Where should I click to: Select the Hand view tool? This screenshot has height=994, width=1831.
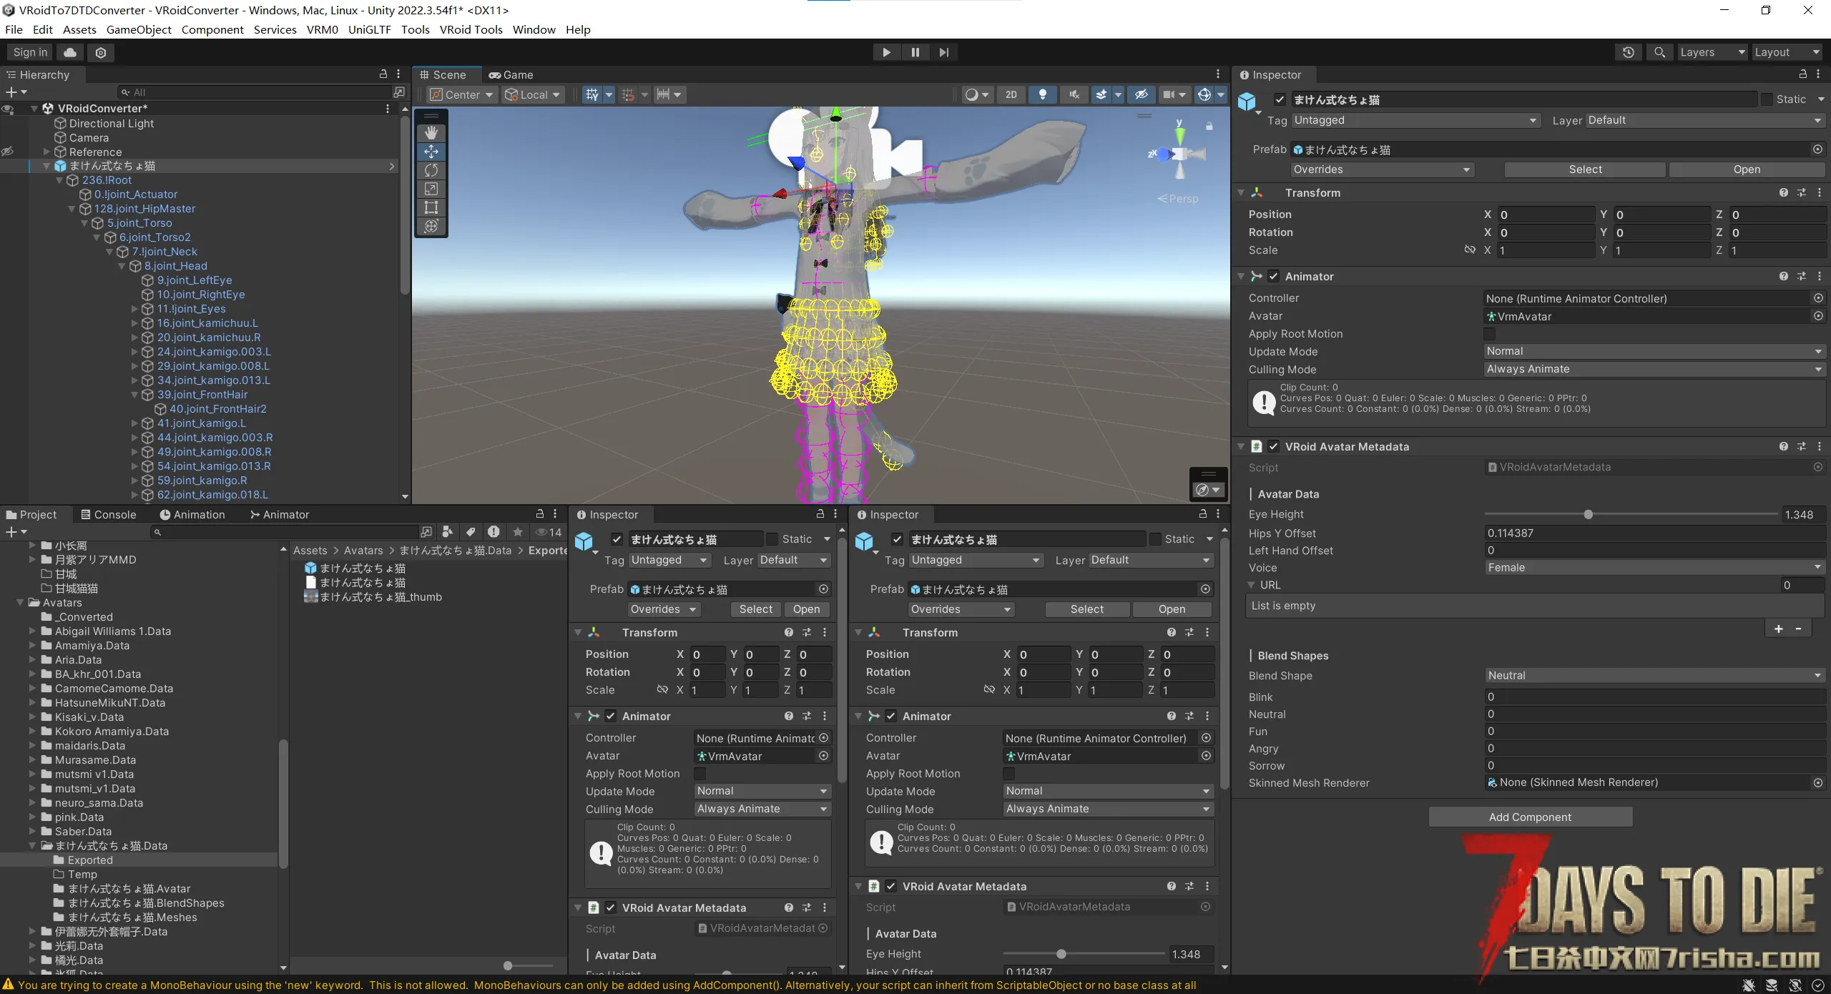point(431,133)
